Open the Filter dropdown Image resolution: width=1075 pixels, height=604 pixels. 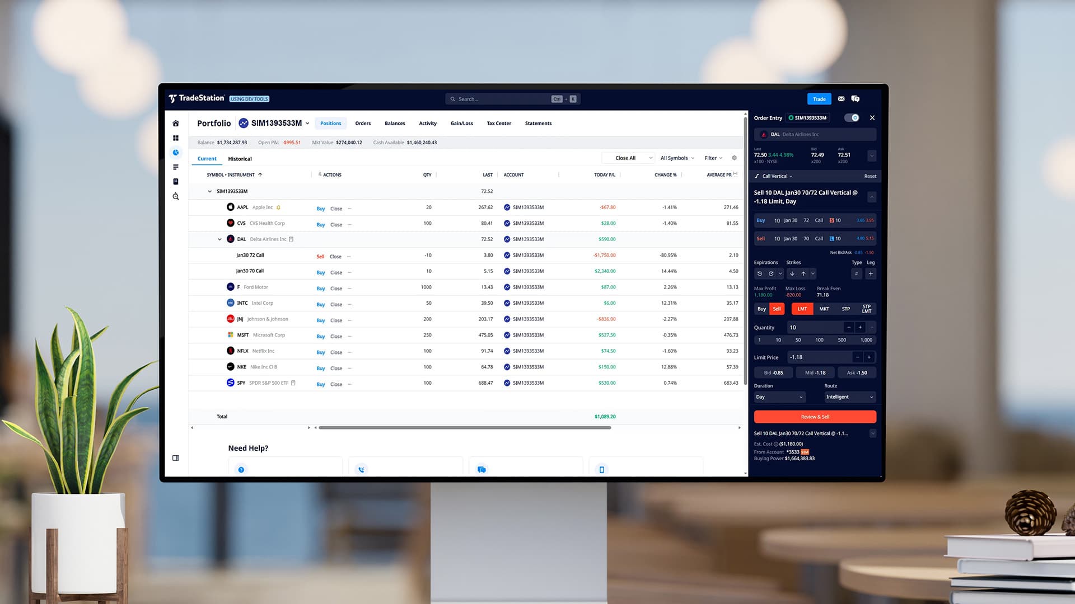[713, 158]
